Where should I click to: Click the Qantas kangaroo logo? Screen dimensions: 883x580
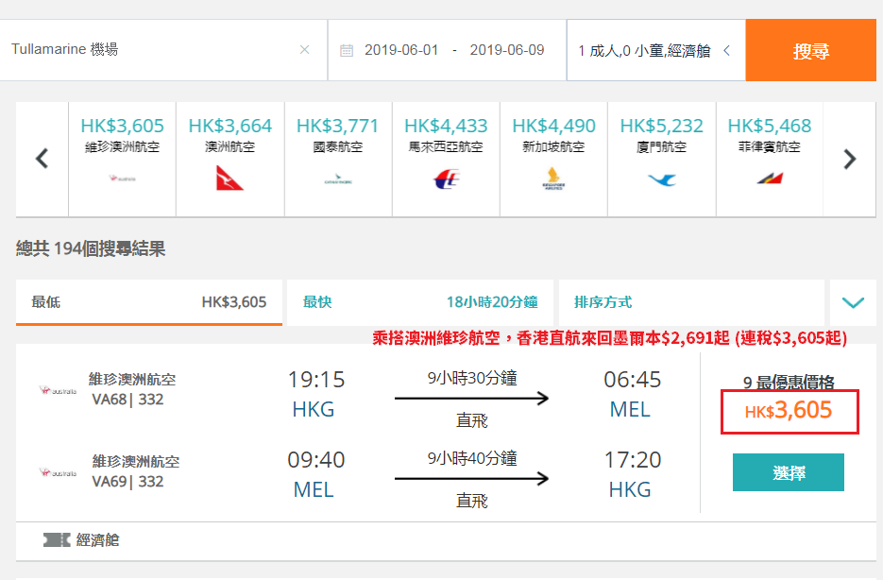[229, 178]
